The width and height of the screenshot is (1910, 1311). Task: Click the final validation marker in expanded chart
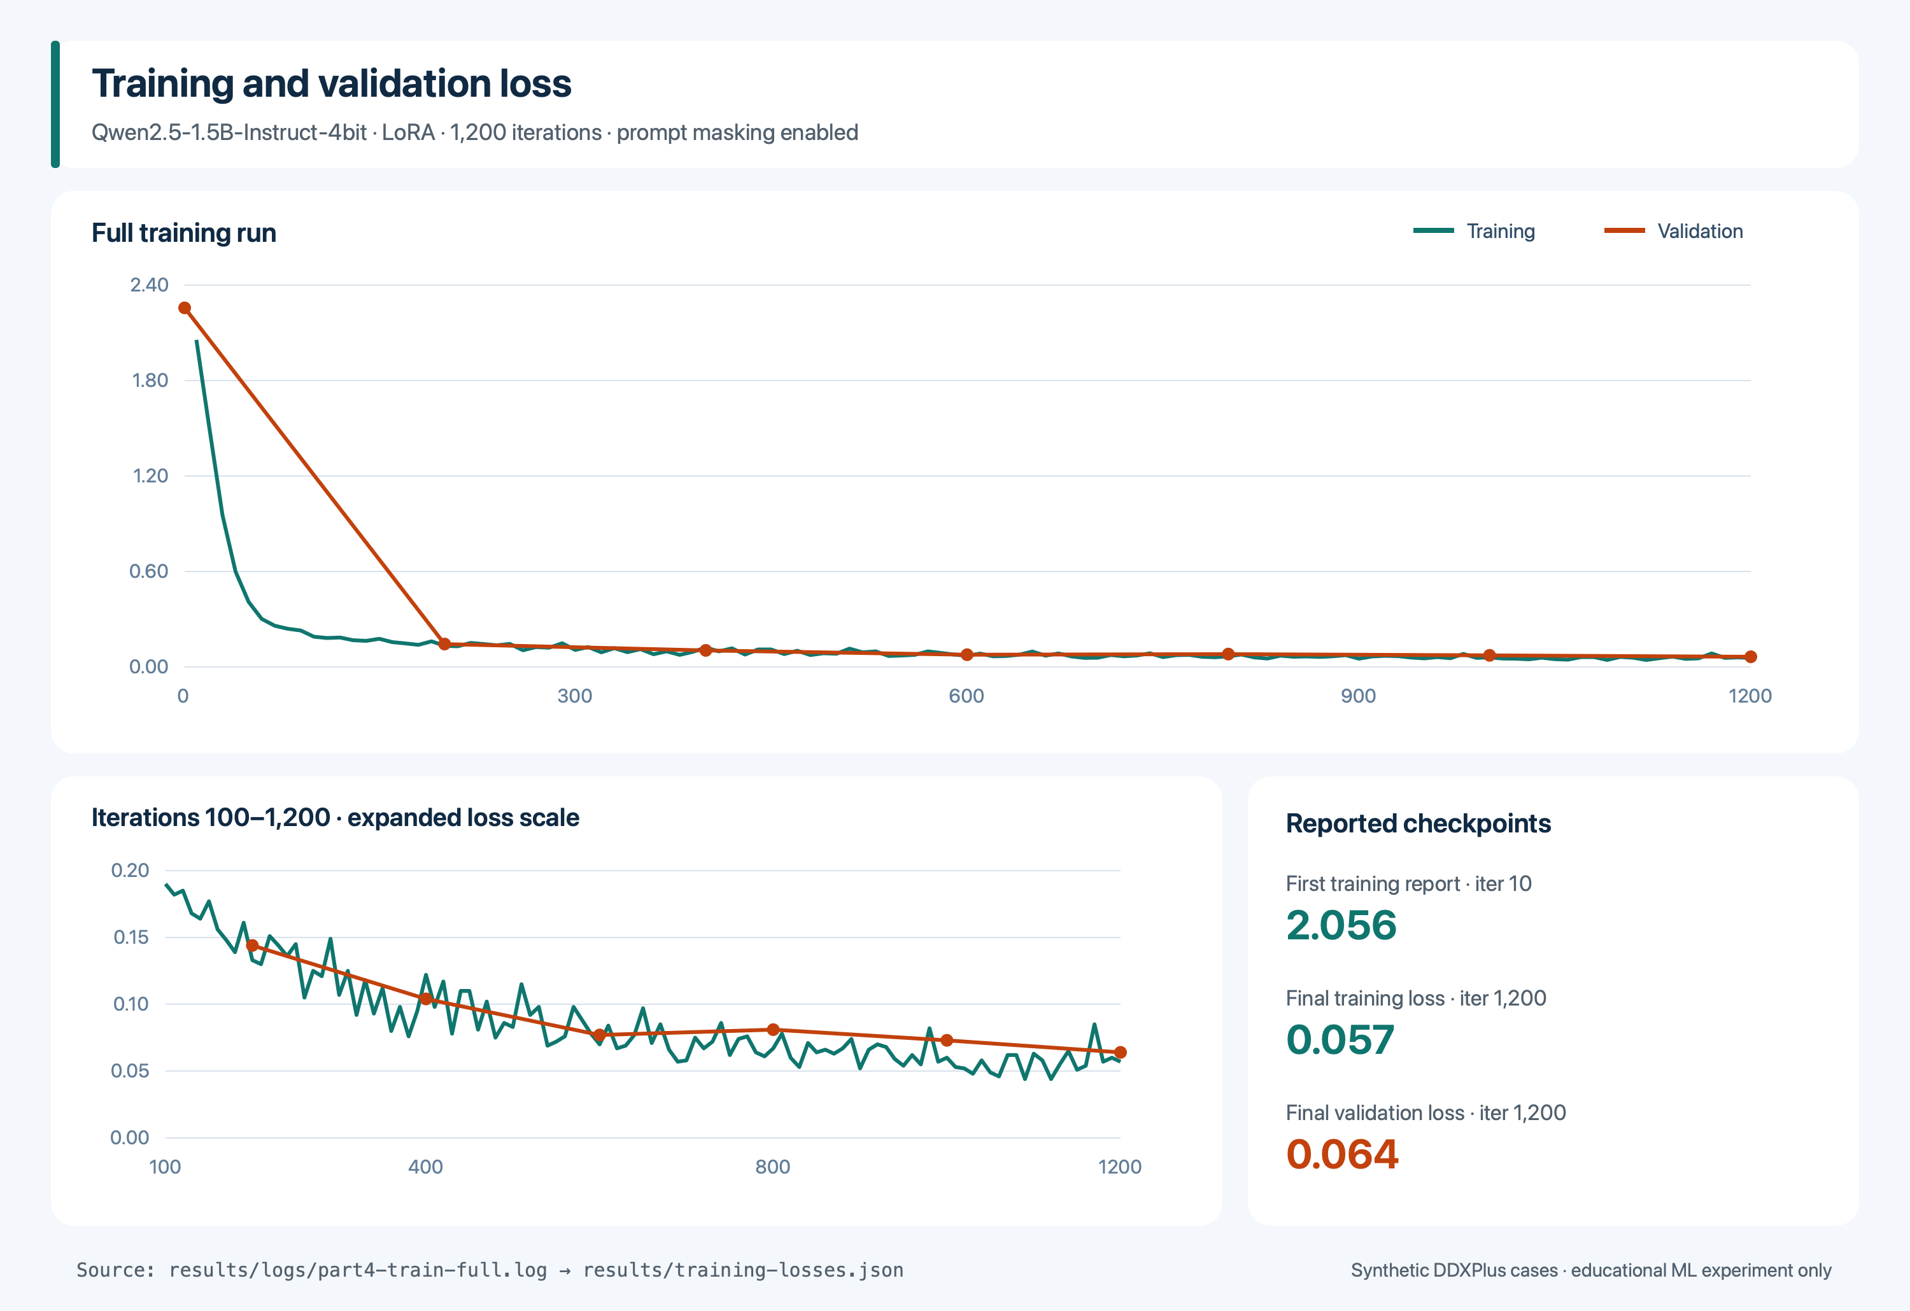tap(1120, 1052)
